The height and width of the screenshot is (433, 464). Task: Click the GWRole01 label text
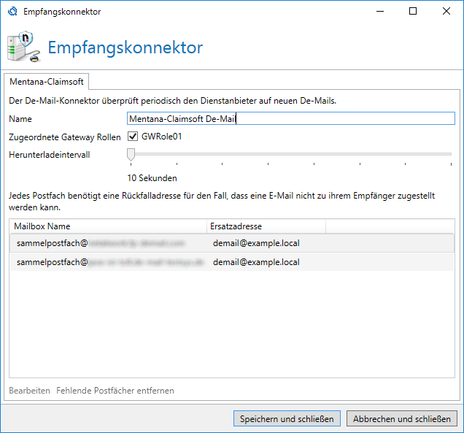(x=161, y=137)
